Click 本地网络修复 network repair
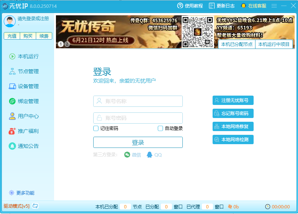Screen dimensions: 298x214 (233, 126)
